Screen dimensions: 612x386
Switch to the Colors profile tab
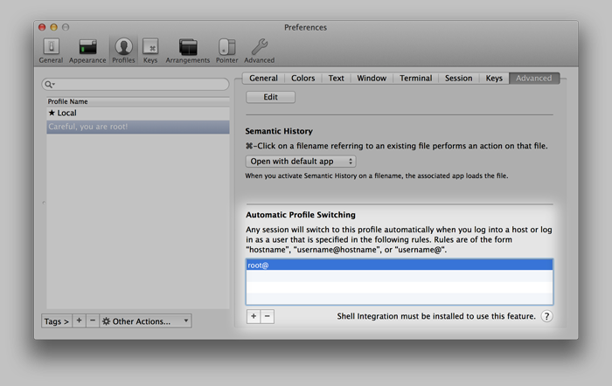[x=303, y=79]
